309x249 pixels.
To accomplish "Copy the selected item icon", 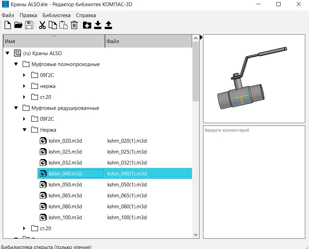I will tap(52, 25).
